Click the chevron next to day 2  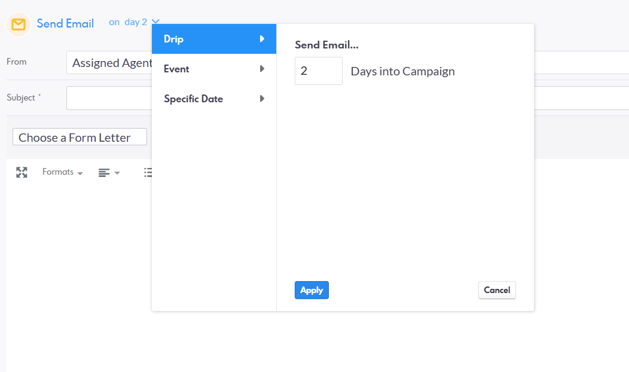click(155, 23)
